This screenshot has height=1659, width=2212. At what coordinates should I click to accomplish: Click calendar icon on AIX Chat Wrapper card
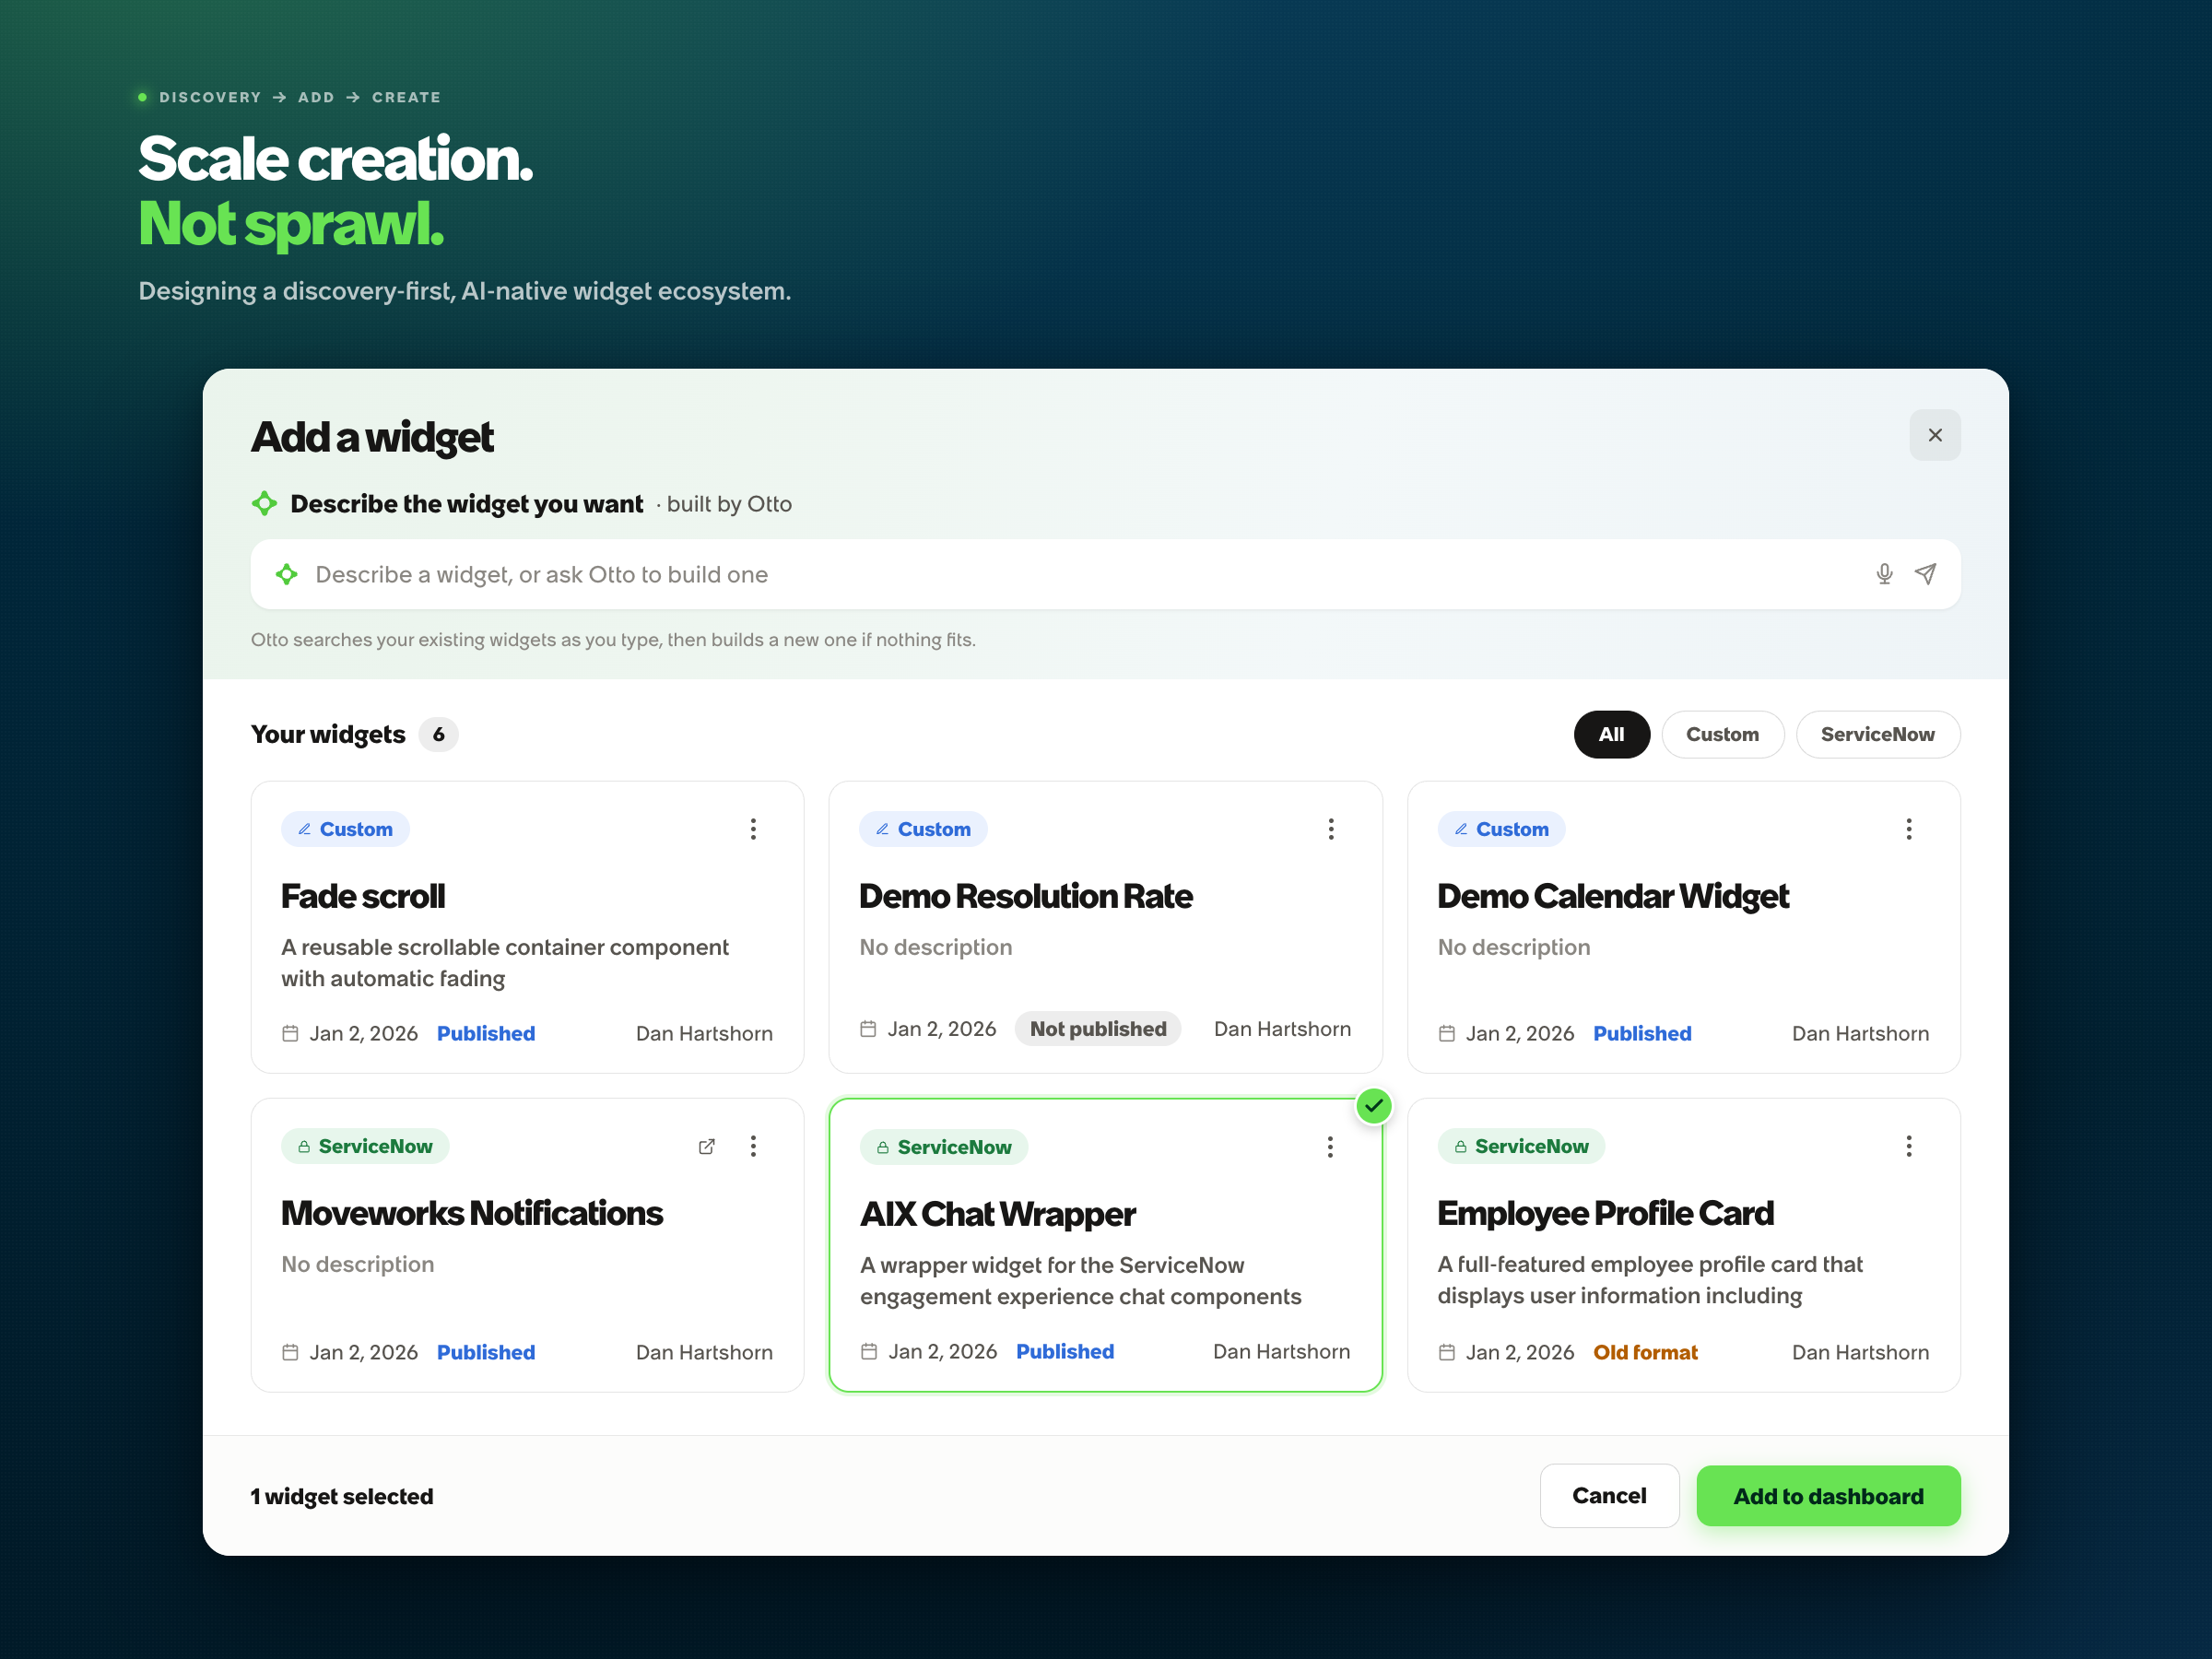point(869,1351)
